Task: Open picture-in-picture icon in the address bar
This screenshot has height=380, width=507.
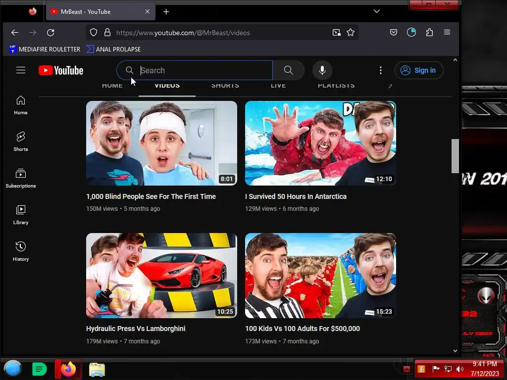Action: coord(337,32)
